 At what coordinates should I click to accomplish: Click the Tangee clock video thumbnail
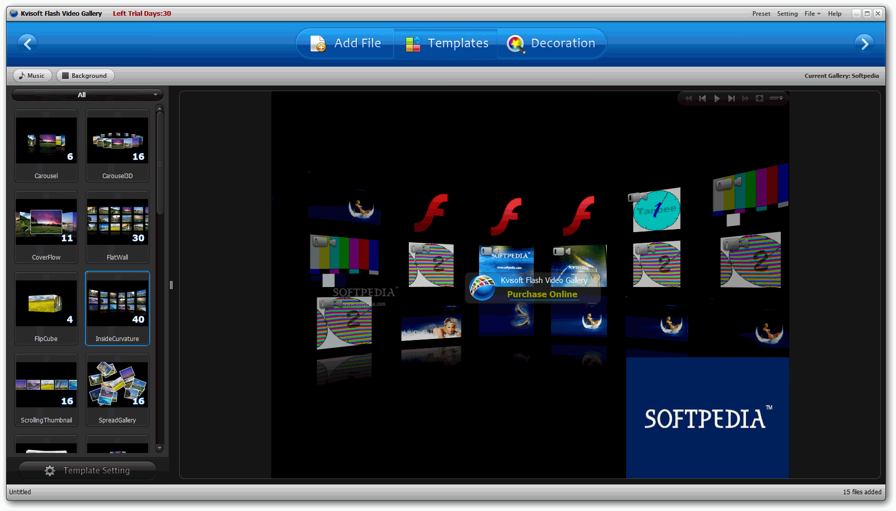coord(656,210)
